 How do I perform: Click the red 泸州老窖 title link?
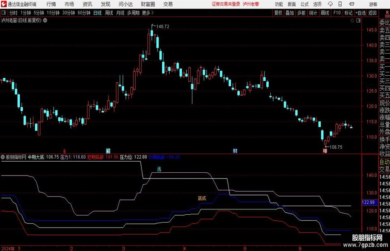[x=251, y=4]
